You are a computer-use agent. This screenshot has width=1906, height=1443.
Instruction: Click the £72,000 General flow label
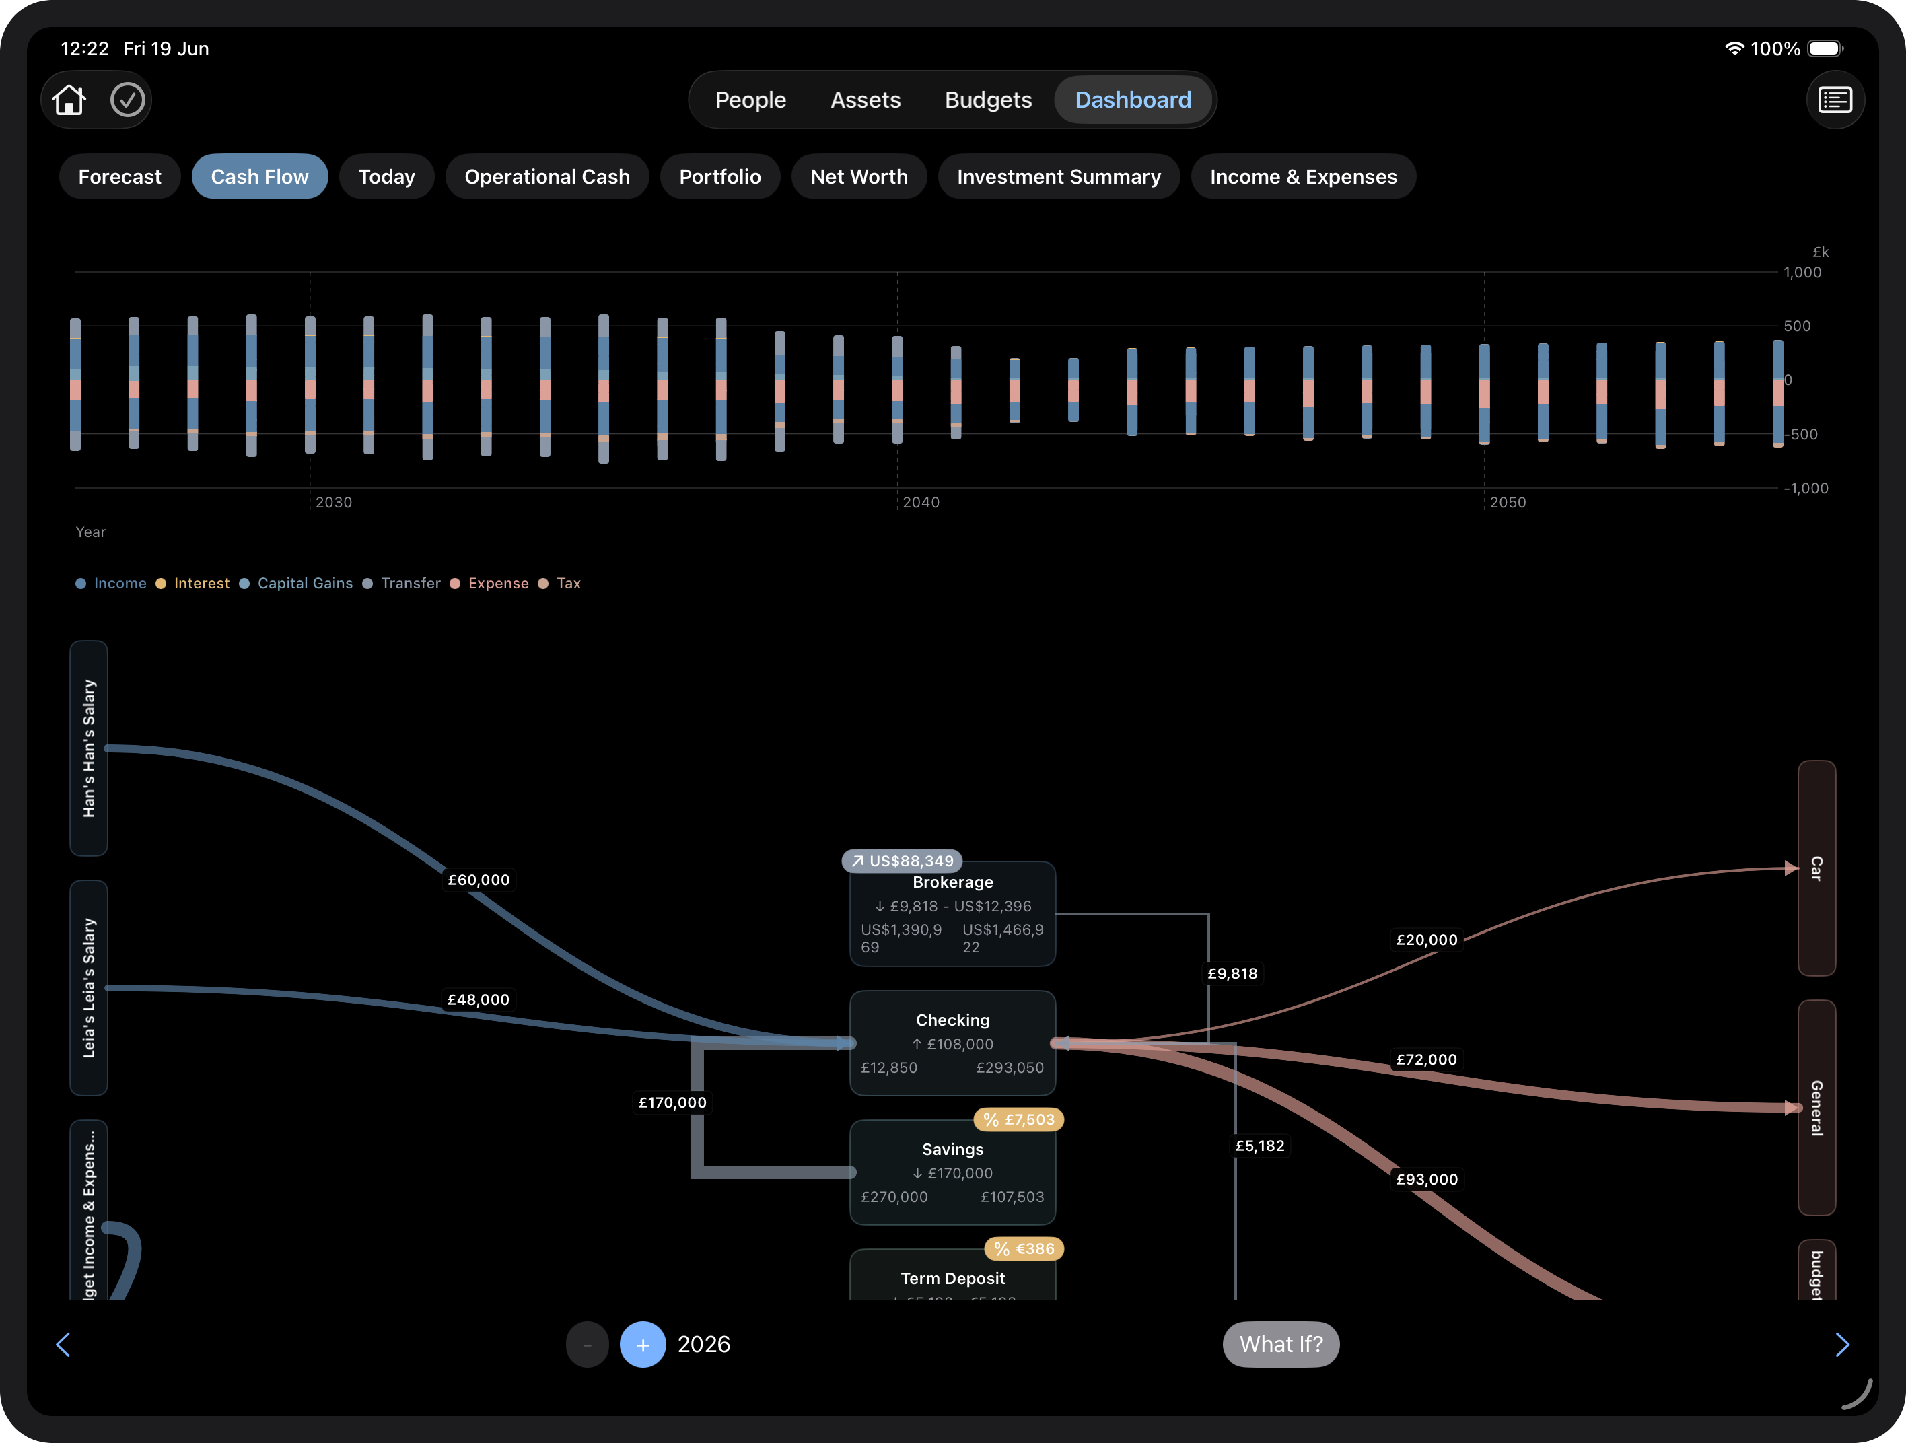pyautogui.click(x=1427, y=1059)
